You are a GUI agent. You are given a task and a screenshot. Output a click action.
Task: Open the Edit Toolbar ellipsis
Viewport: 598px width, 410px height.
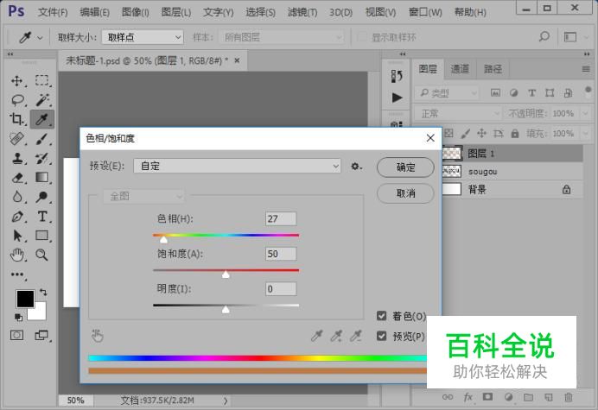[x=17, y=274]
